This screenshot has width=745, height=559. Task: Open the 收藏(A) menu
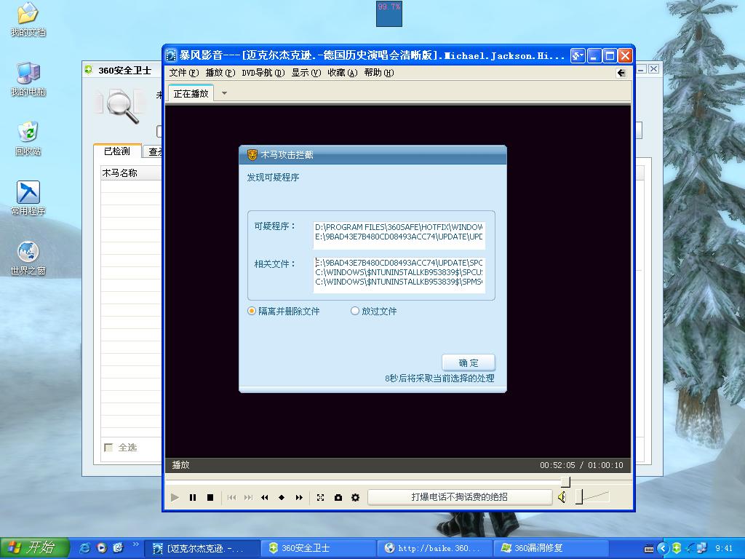[x=342, y=73]
